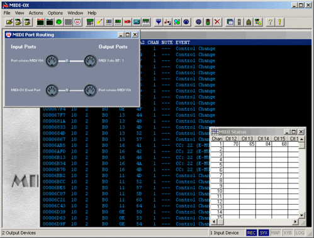Click the red X panic toolbar icon
This screenshot has width=314, height=238.
(x=217, y=22)
